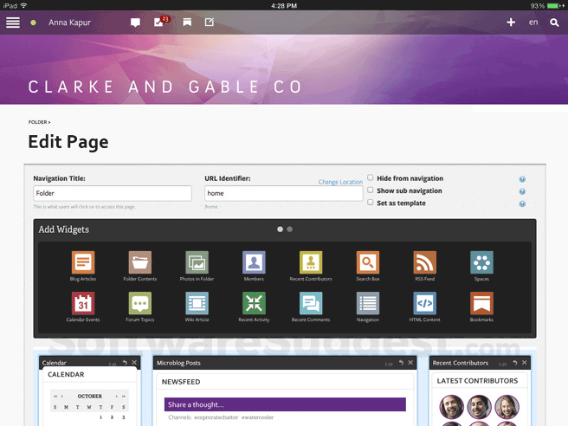Viewport: 568px width, 426px height.
Task: Choose the HTML Content widget
Action: (424, 303)
